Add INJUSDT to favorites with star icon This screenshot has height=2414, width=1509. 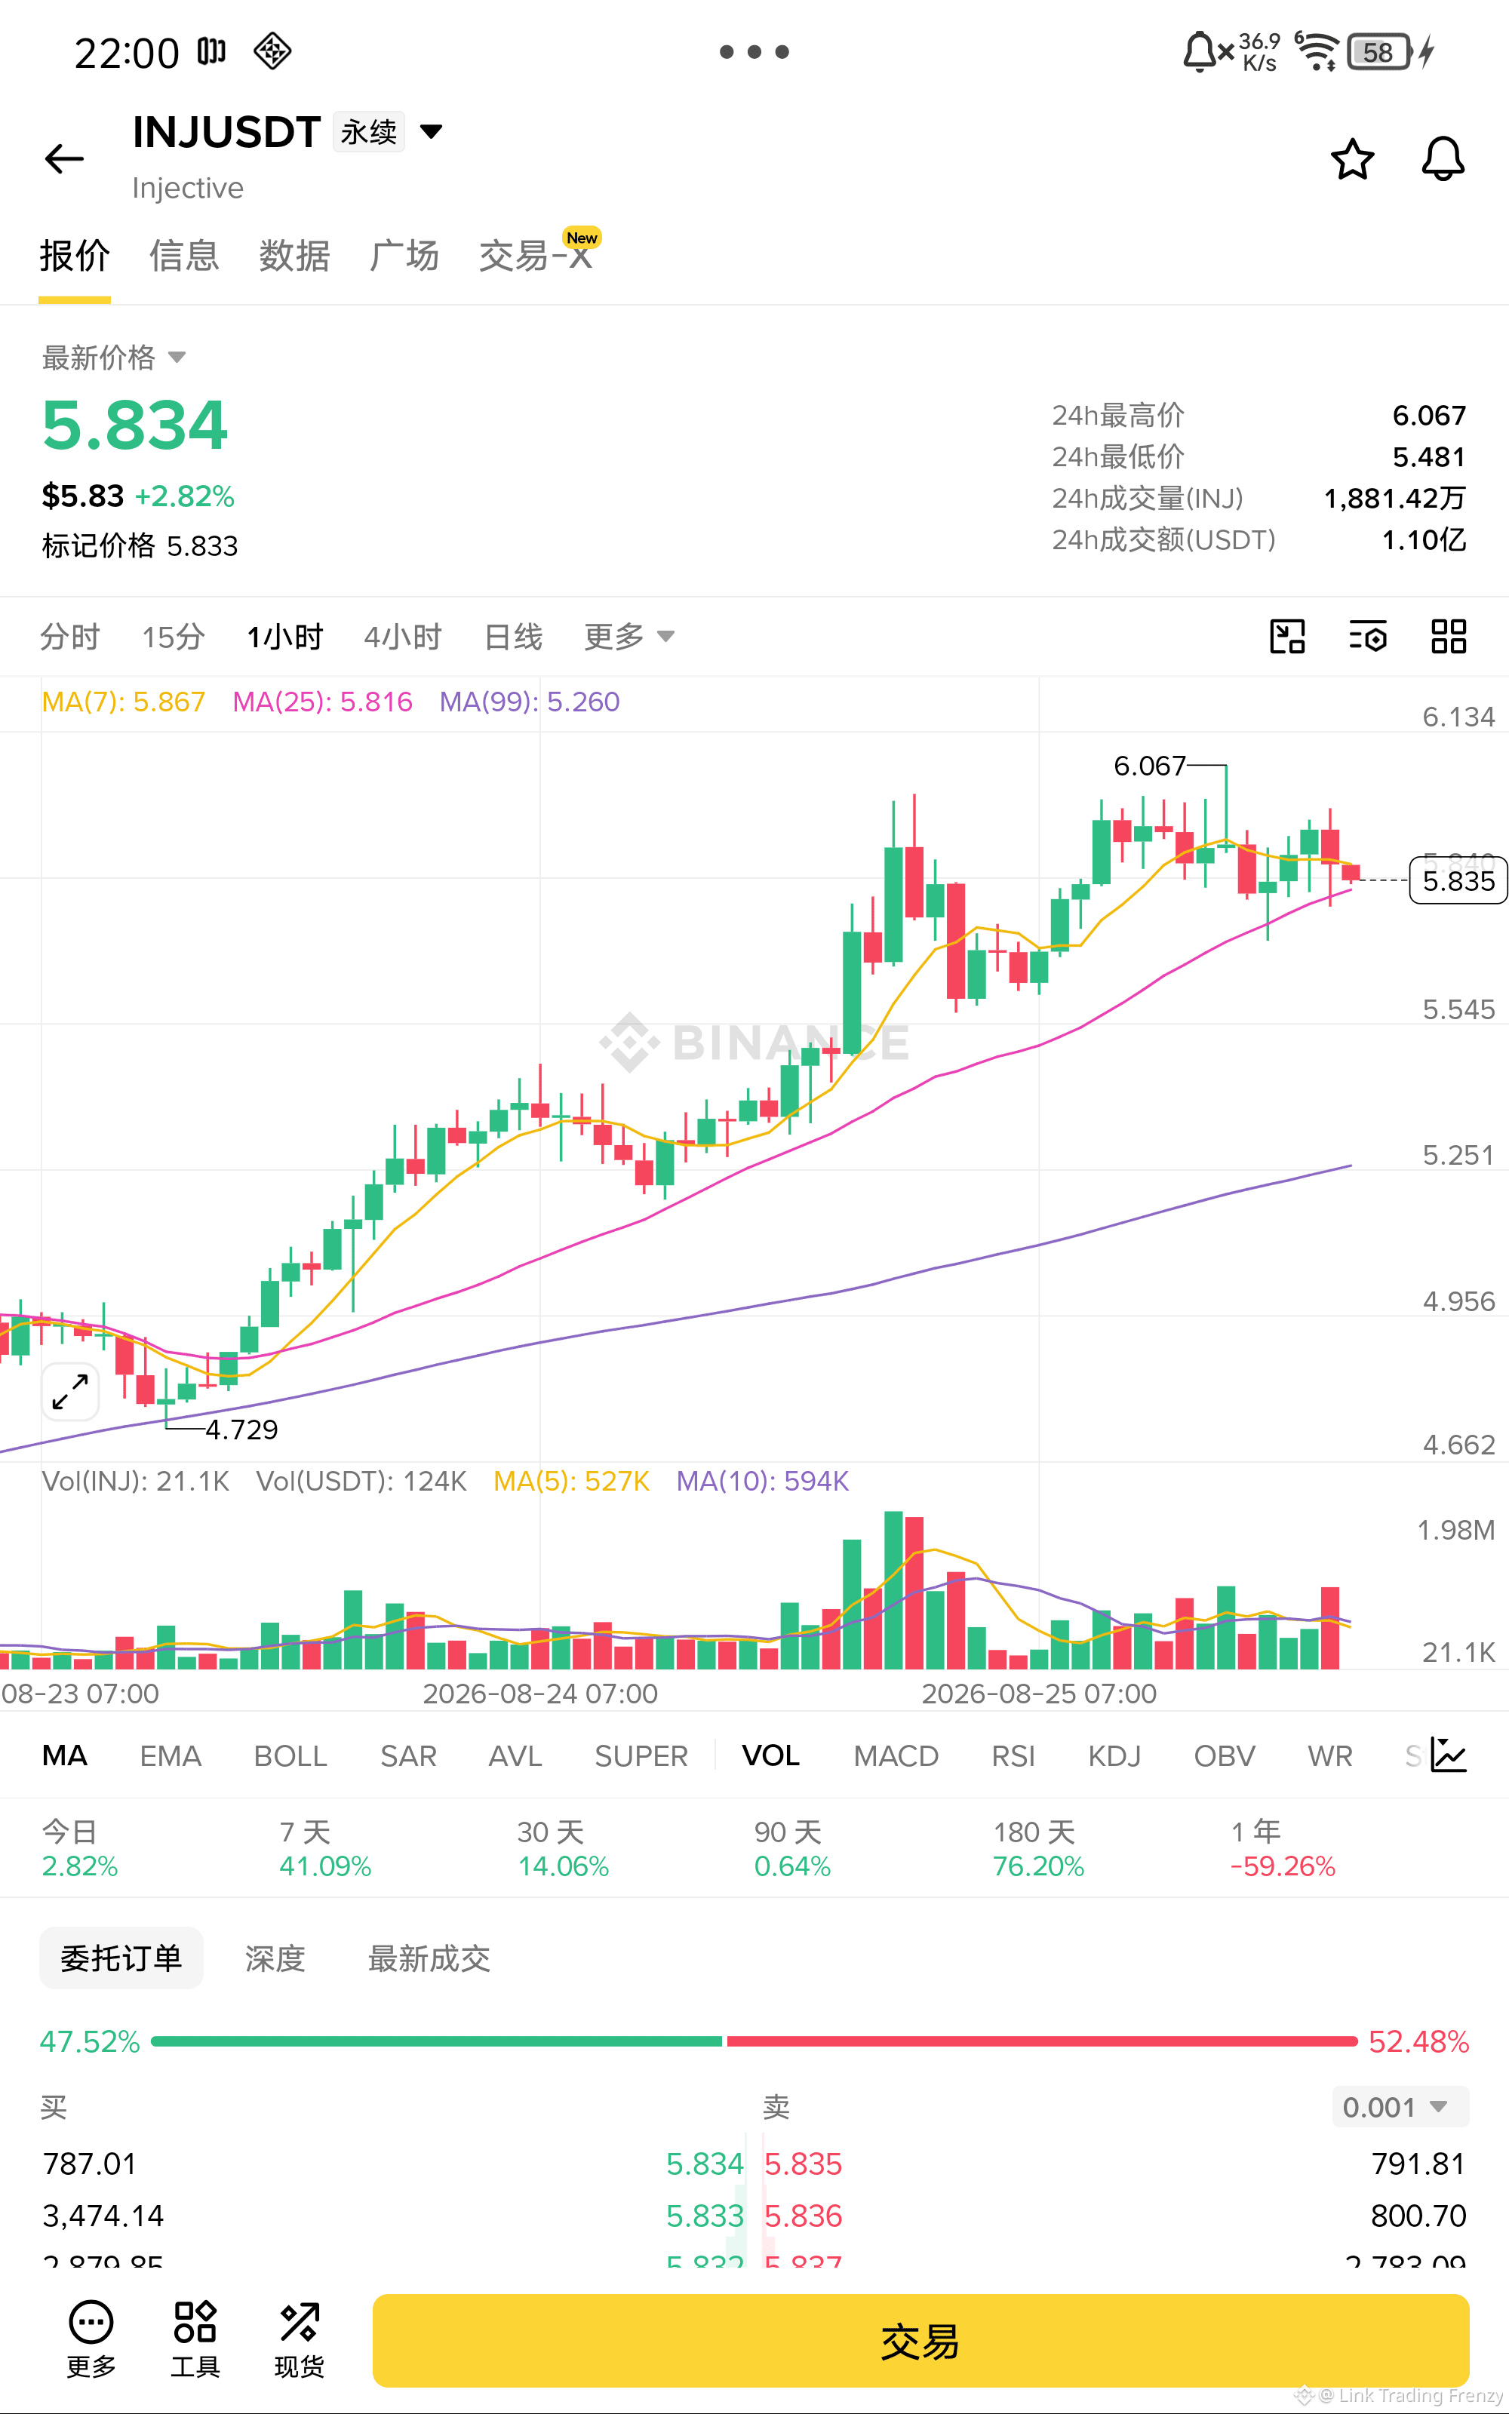(x=1352, y=158)
